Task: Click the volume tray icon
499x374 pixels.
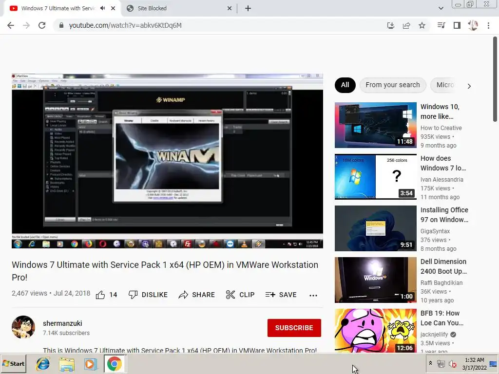Action: tap(452, 363)
